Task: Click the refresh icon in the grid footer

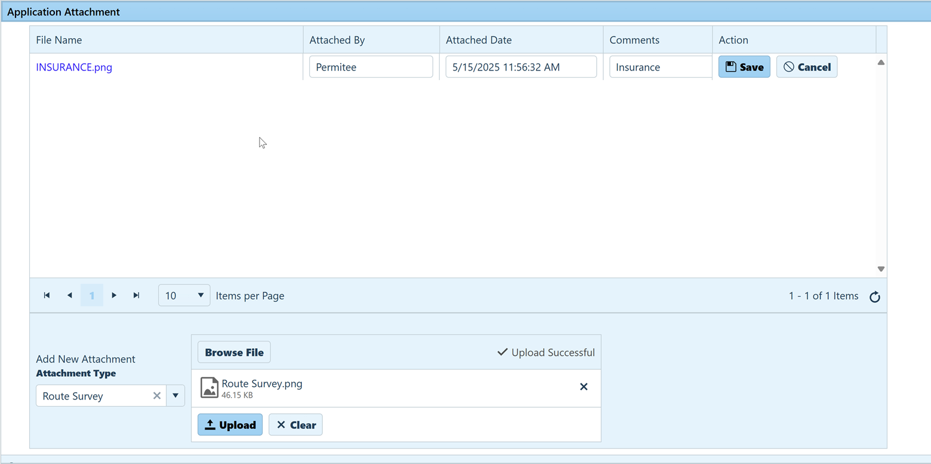Action: (874, 297)
